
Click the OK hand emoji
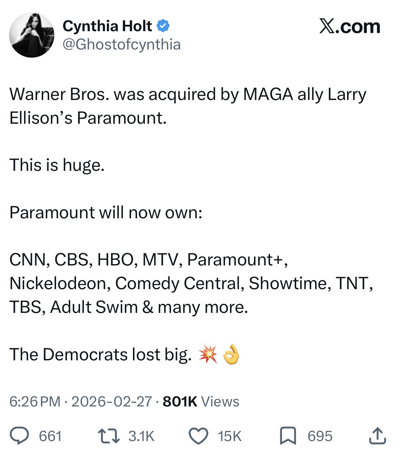click(231, 354)
